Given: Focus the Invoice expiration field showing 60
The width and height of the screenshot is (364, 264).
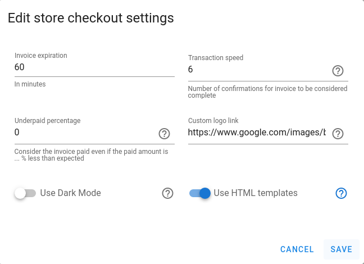Looking at the screenshot, I should click(x=94, y=67).
